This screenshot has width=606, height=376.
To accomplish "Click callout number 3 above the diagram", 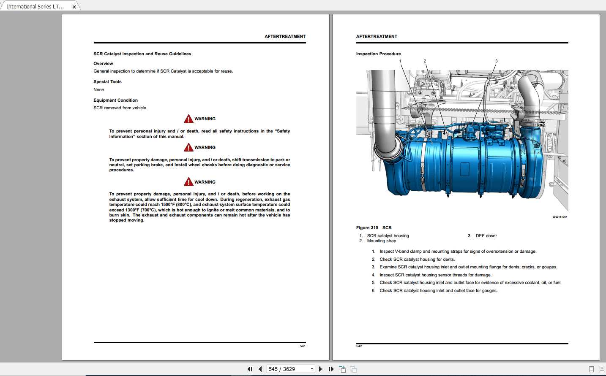I will pyautogui.click(x=496, y=61).
